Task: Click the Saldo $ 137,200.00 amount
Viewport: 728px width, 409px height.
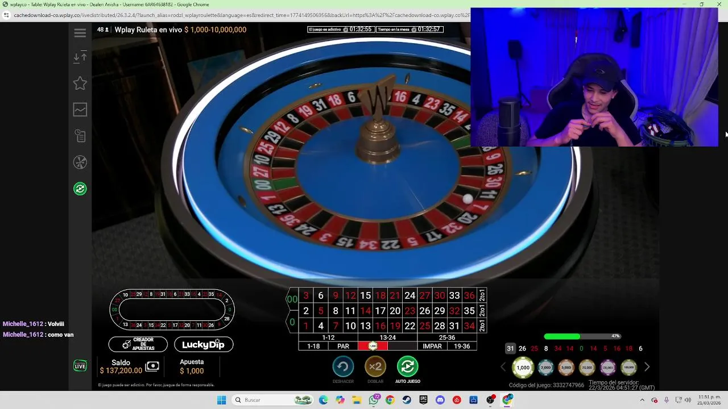Action: tap(121, 371)
